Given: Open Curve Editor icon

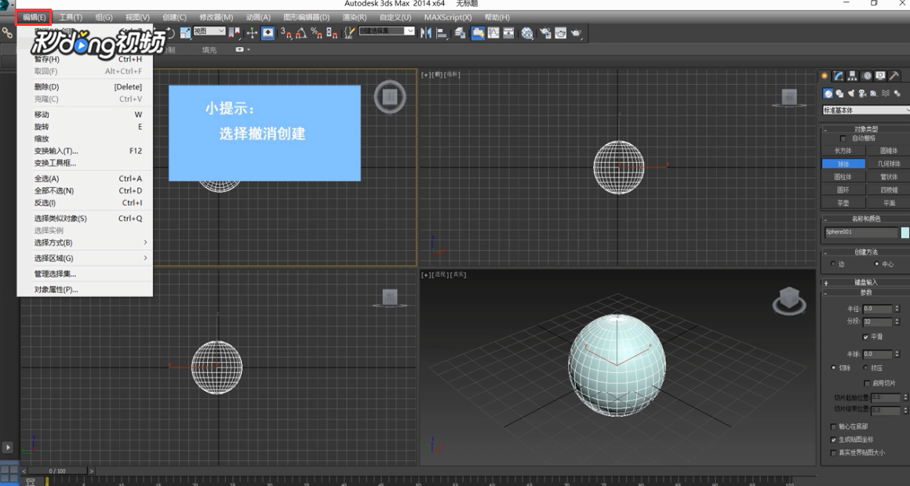Looking at the screenshot, I should [493, 33].
